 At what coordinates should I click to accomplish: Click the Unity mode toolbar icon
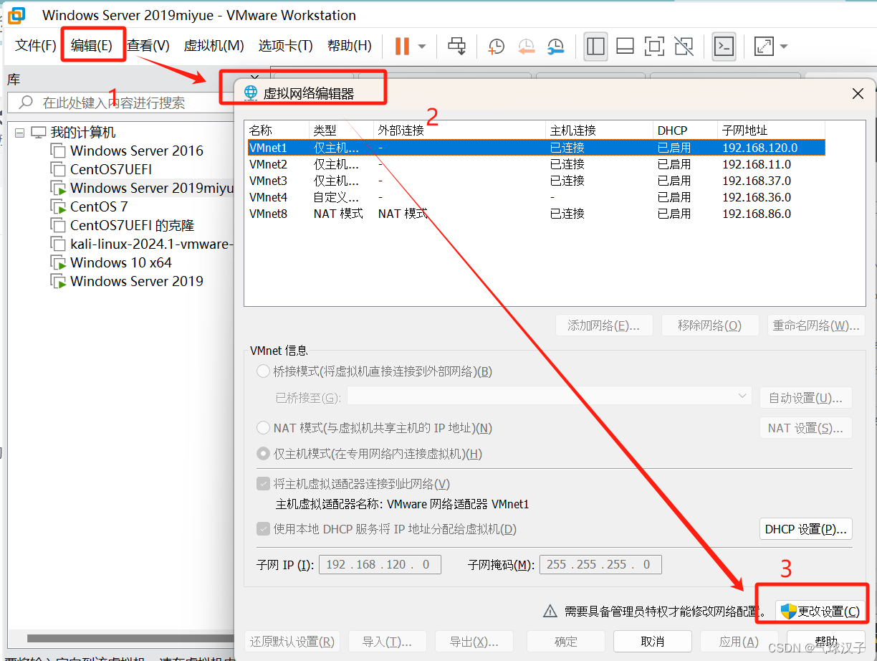[684, 47]
